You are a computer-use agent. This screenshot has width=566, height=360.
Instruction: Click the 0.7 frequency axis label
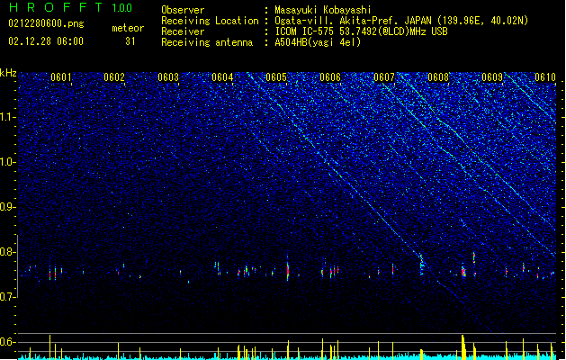pos(8,297)
